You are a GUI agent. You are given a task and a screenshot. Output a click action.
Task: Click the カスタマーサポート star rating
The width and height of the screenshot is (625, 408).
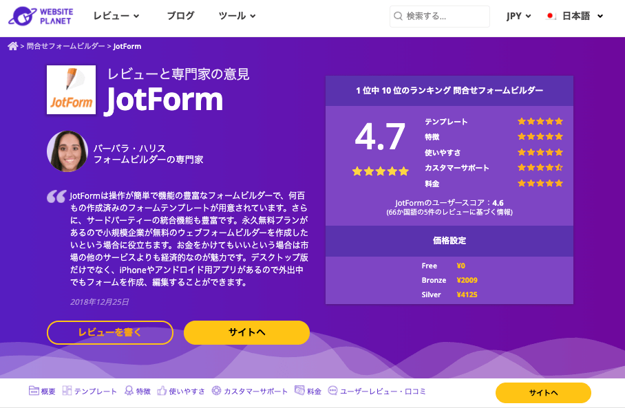(x=540, y=167)
